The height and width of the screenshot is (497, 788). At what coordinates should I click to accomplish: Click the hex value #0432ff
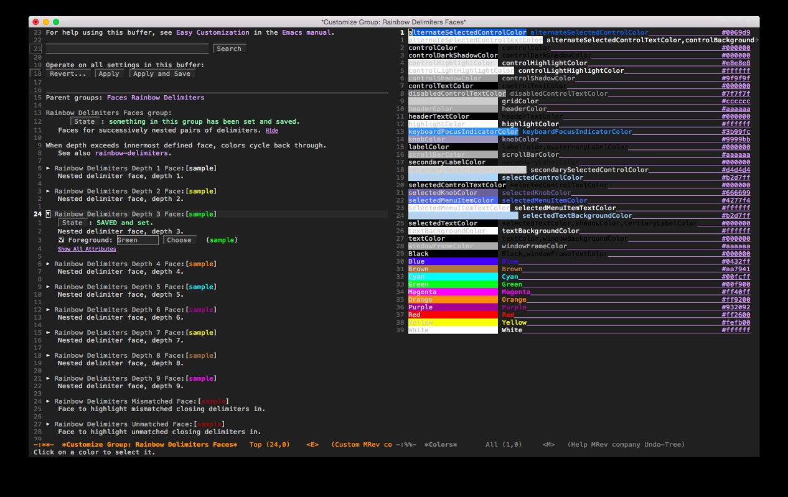(736, 262)
